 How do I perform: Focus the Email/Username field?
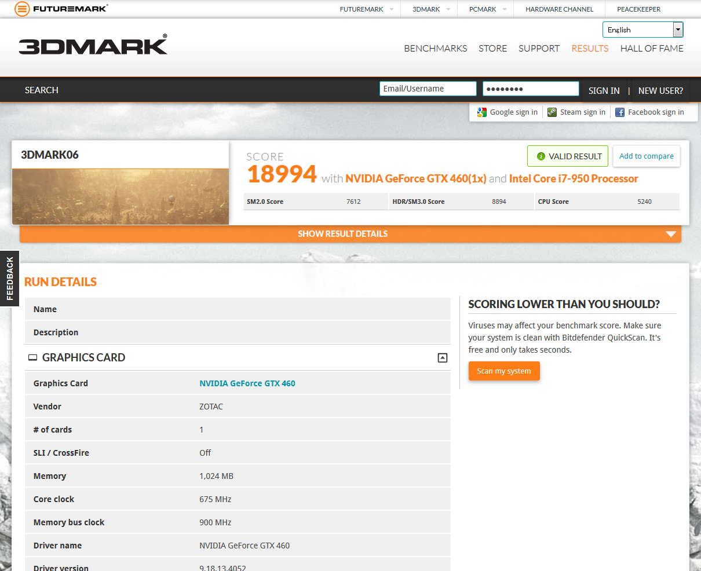coord(428,89)
